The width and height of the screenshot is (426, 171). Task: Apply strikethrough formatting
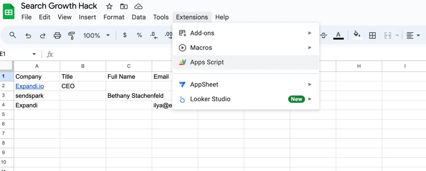pos(323,35)
